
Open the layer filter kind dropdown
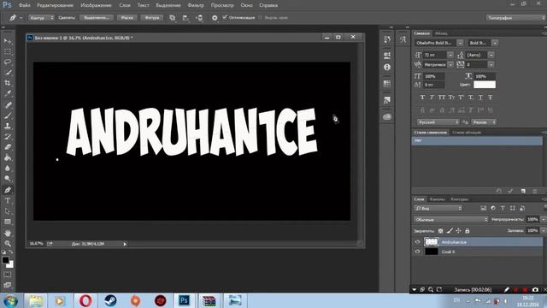tap(438, 208)
